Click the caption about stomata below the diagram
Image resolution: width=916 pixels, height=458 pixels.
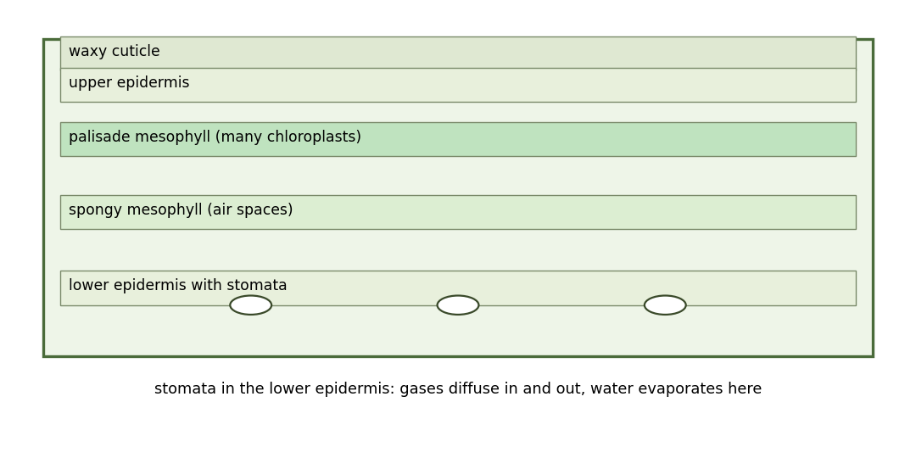click(458, 389)
